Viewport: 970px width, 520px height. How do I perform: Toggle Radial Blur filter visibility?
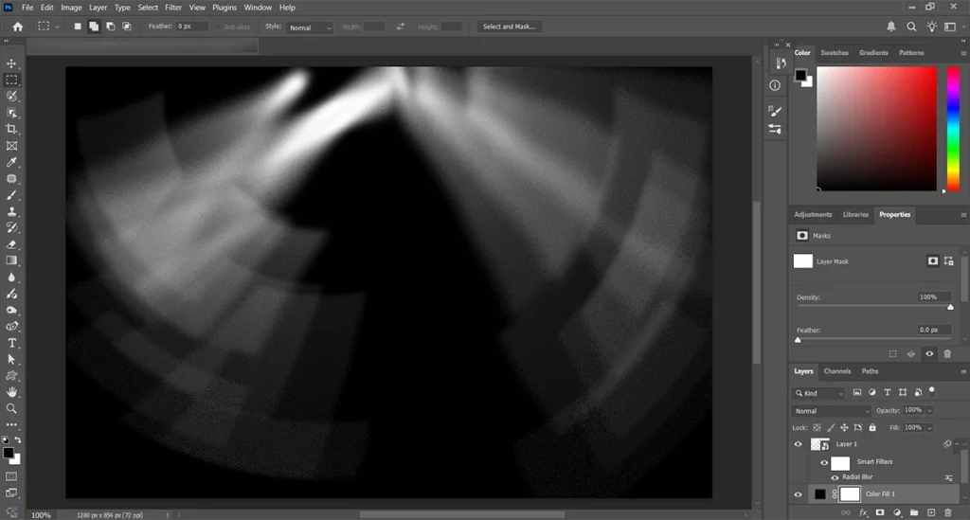tap(835, 477)
